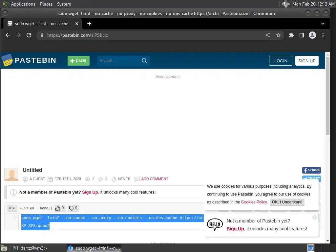
Task: Click 'Sign Up' in the HELLO popup
Action: pyautogui.click(x=235, y=229)
